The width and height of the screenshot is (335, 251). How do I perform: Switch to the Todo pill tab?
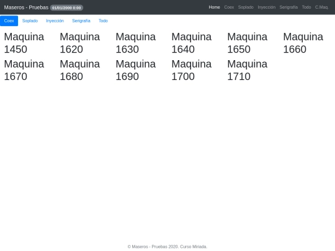click(x=103, y=20)
